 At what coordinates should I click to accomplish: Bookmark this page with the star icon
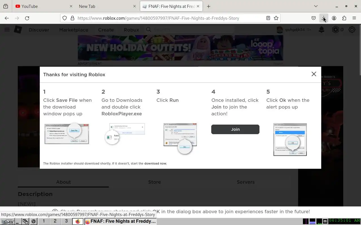coord(276,18)
